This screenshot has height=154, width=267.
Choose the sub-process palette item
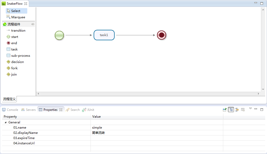(18, 56)
